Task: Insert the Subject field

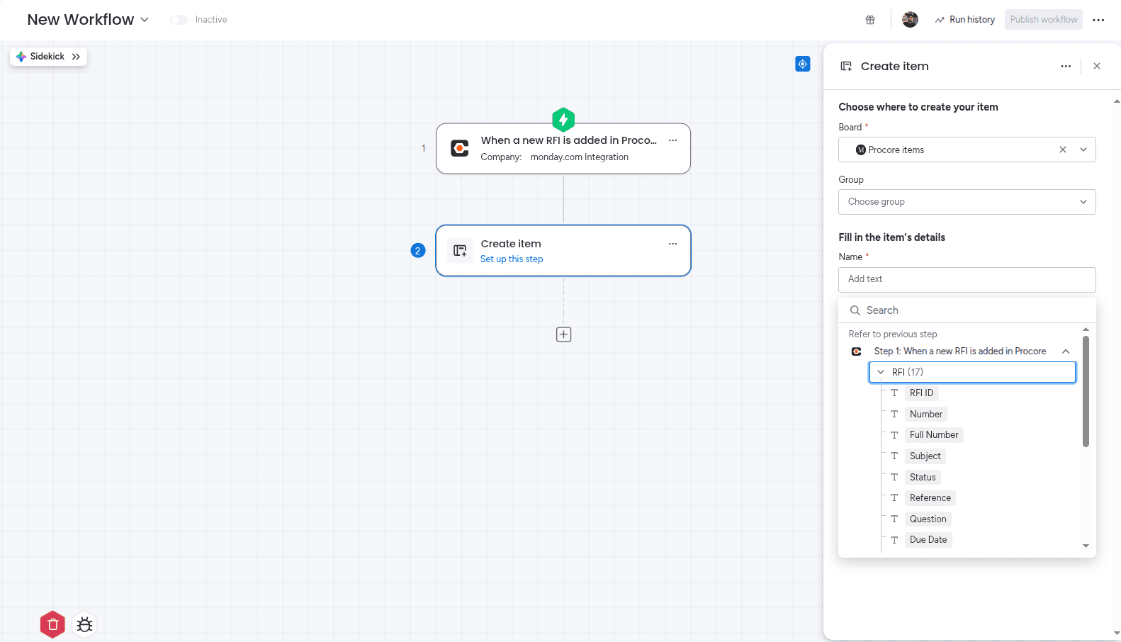Action: 925,456
